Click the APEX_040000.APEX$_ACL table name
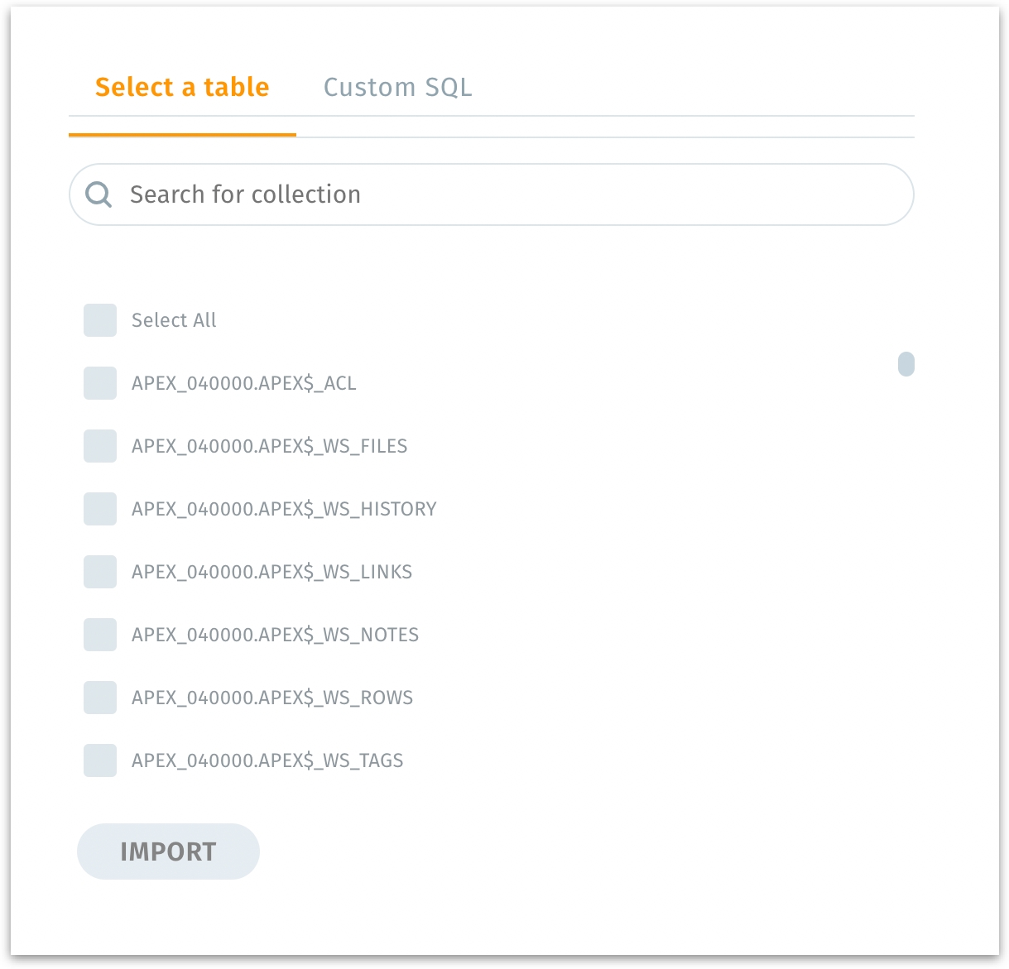This screenshot has width=1009, height=969. click(x=243, y=383)
